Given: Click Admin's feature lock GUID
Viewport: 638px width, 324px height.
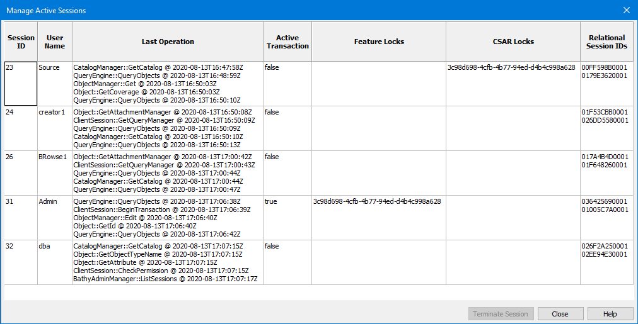Looking at the screenshot, I should point(376,201).
